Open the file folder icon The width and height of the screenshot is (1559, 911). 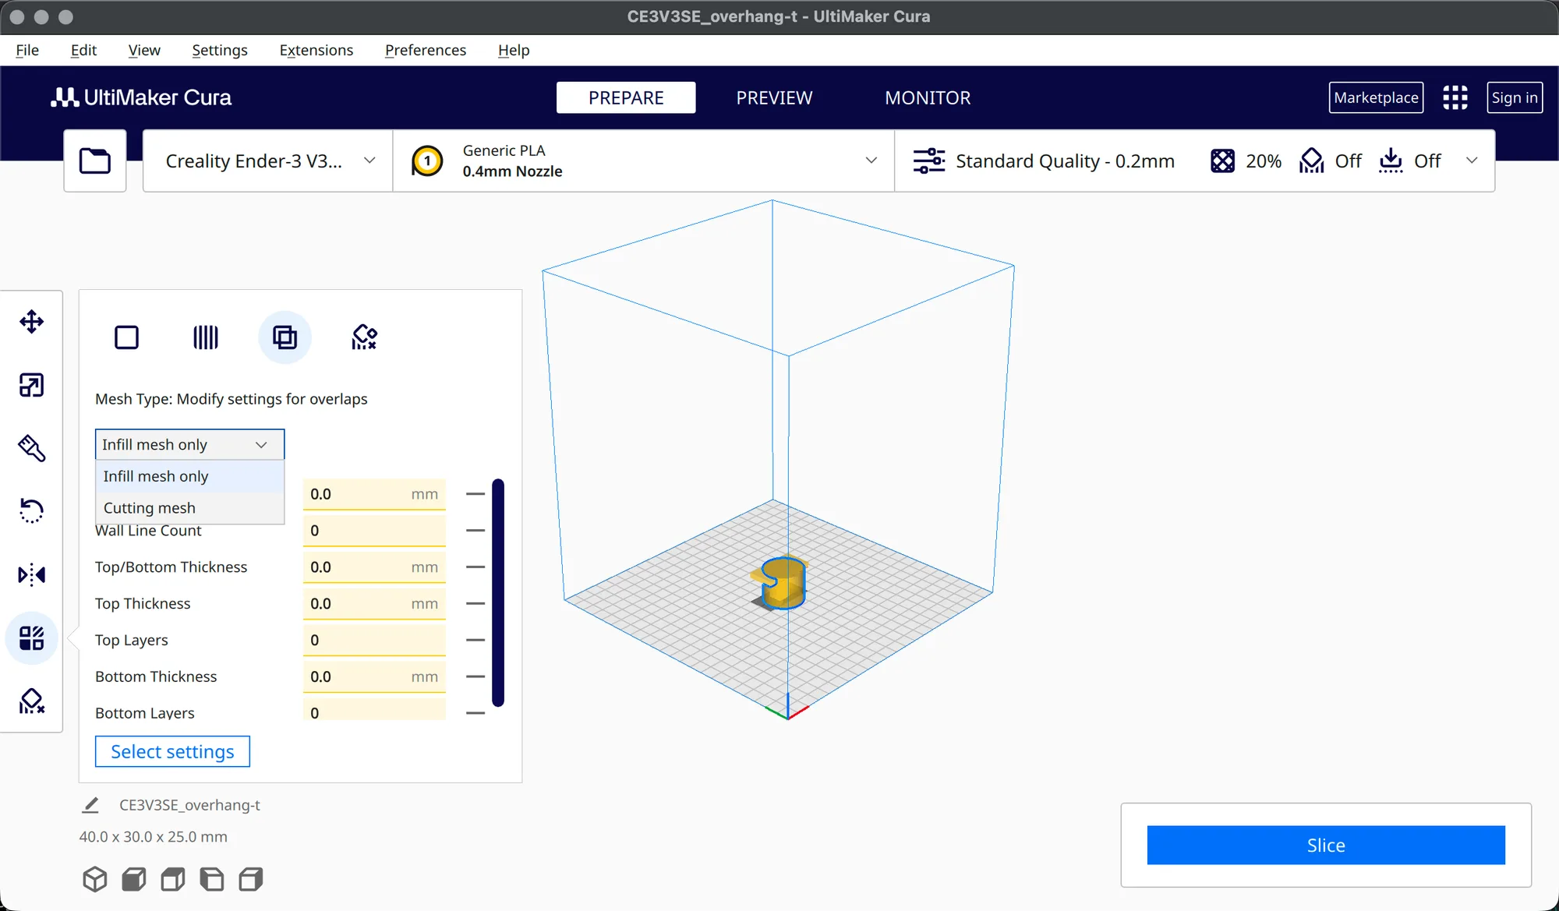tap(95, 161)
